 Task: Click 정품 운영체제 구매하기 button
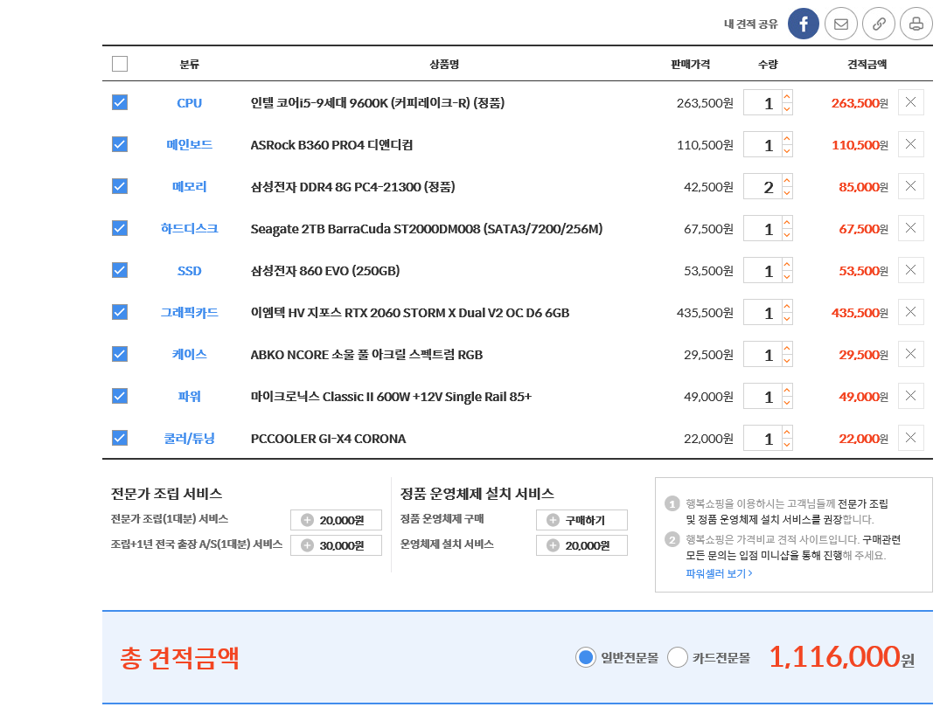[581, 520]
